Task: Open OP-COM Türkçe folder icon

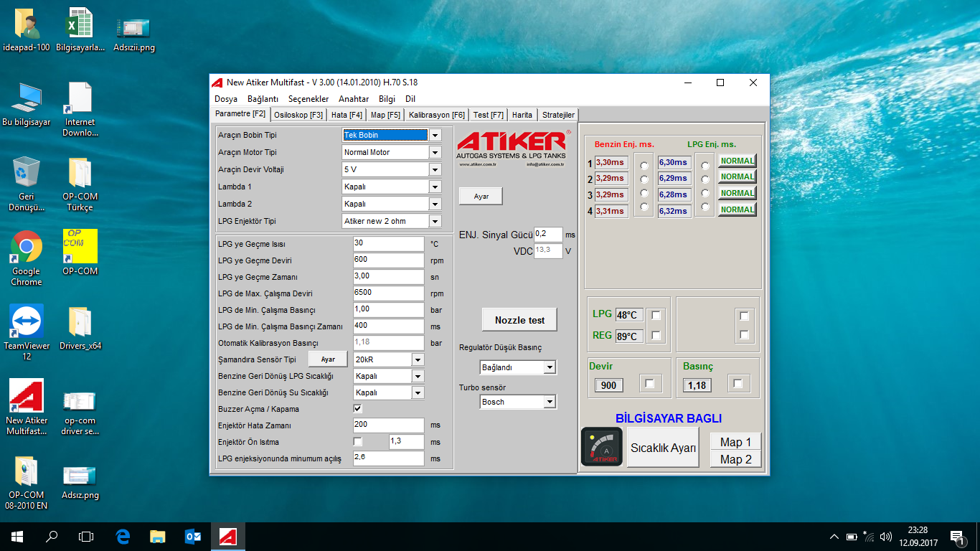Action: tap(80, 184)
